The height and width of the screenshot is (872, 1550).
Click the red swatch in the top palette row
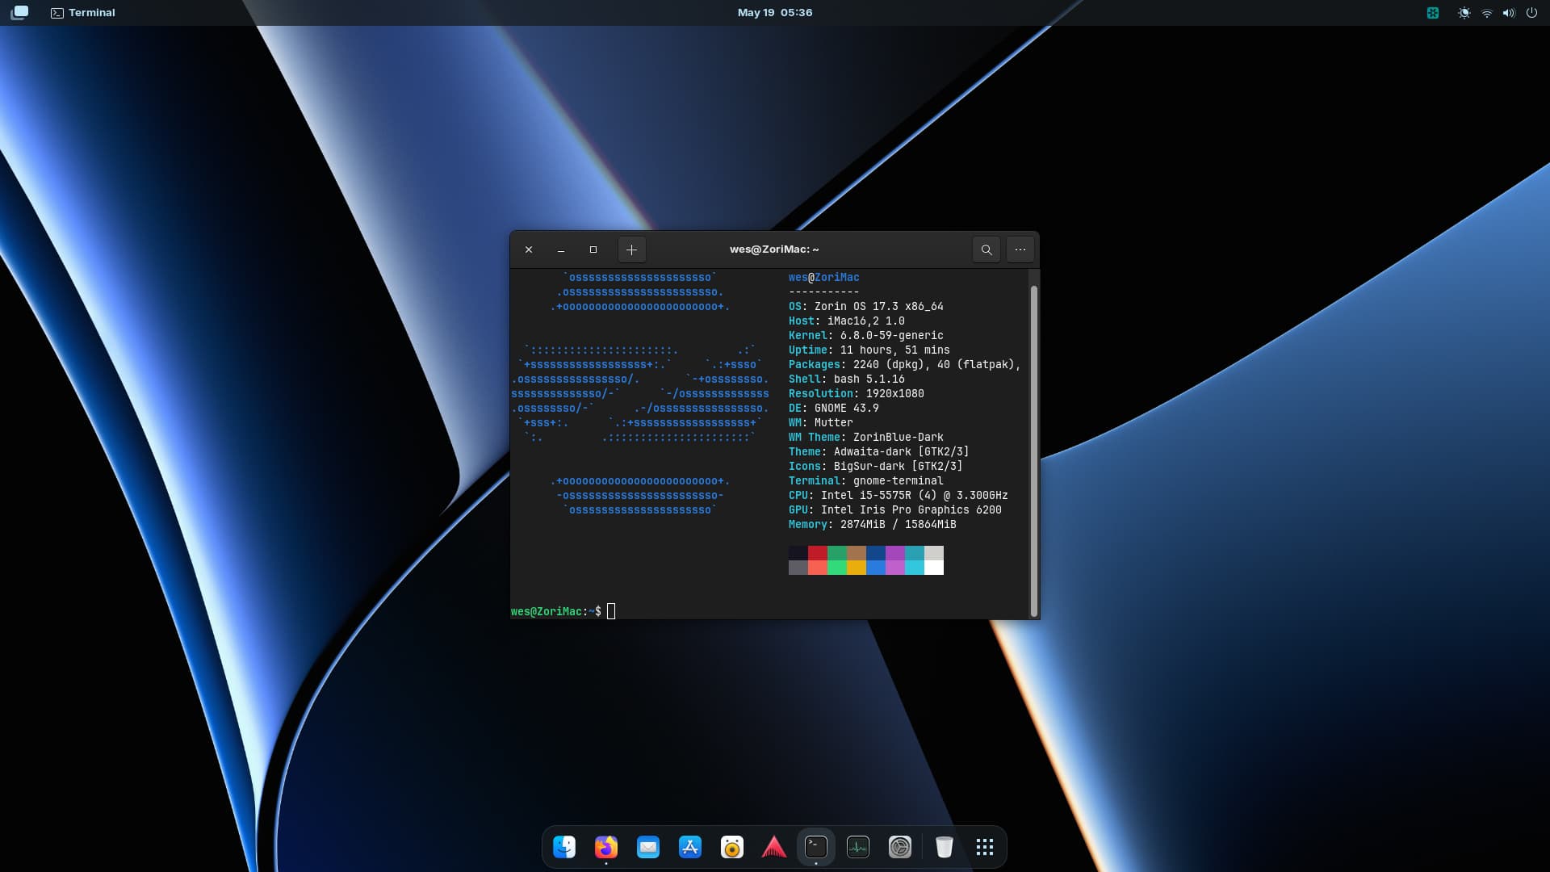(x=818, y=553)
